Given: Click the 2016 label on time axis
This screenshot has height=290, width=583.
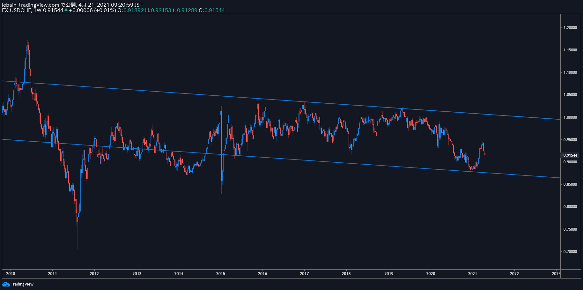Looking at the screenshot, I should pyautogui.click(x=262, y=273).
